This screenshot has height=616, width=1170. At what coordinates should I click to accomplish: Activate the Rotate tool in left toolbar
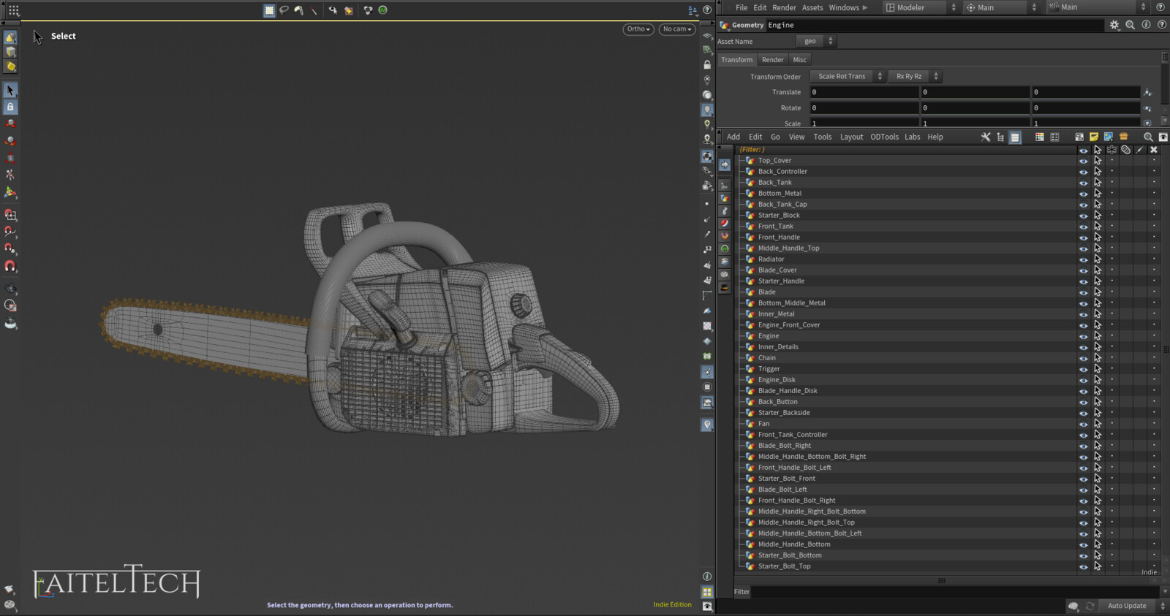(x=10, y=140)
